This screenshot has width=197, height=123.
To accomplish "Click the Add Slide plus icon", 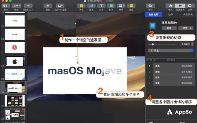I will (x=28, y=6).
